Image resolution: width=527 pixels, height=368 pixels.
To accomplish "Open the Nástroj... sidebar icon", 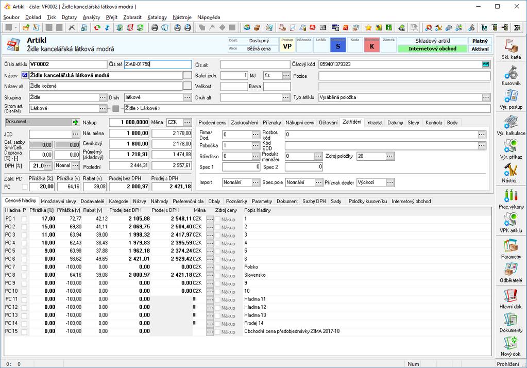I will click(511, 170).
